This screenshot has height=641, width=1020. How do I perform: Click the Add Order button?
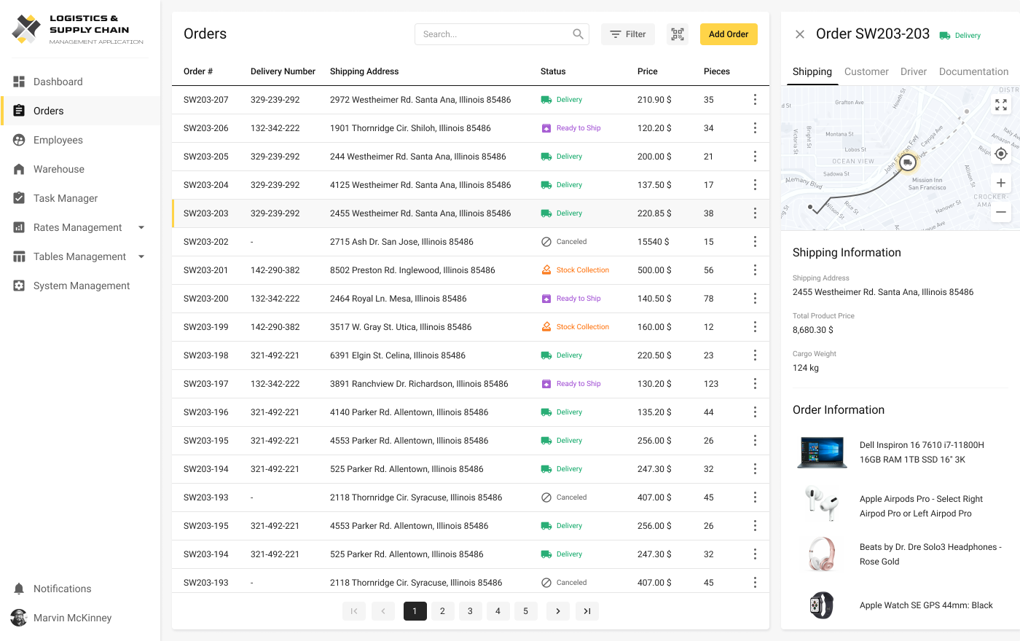tap(728, 34)
